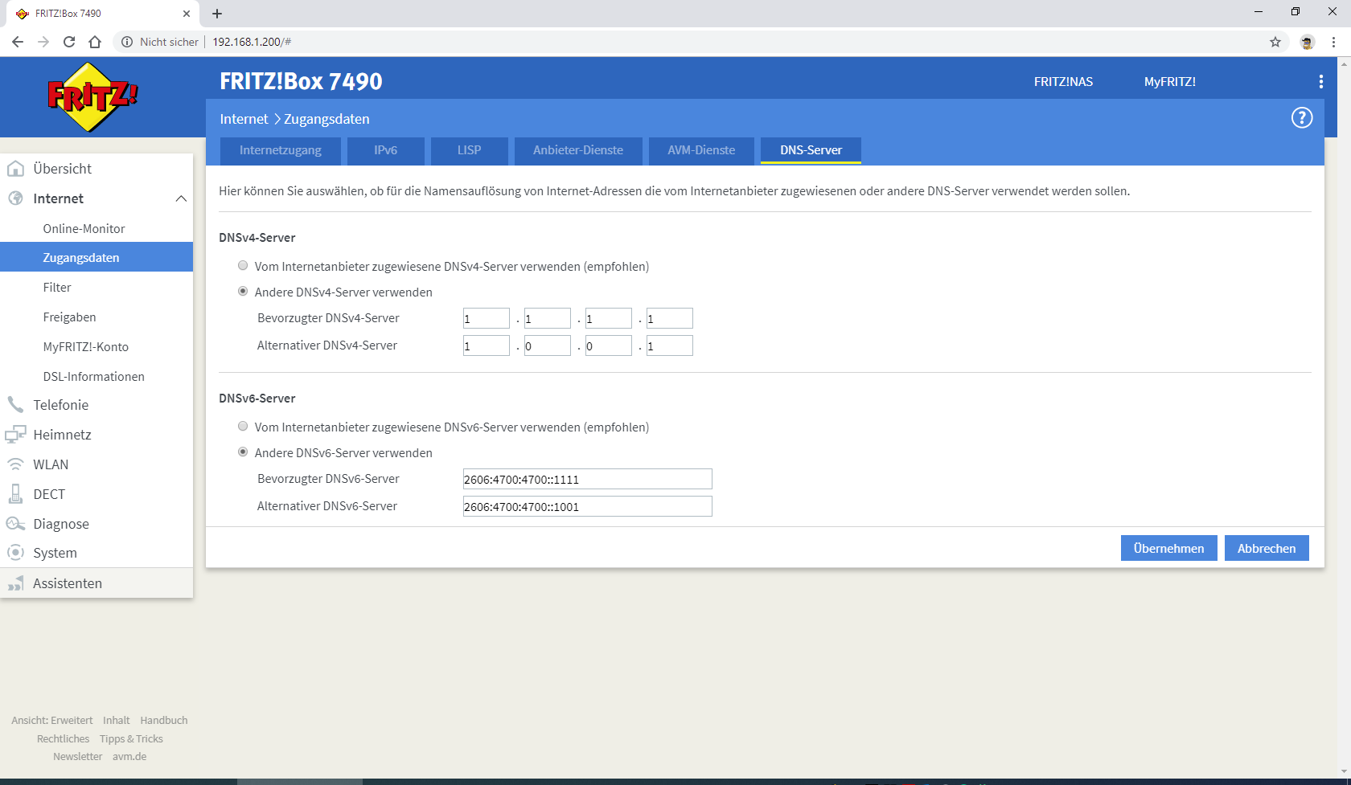Select 'Andere DNSv4-Server verwenden' radio
Image resolution: width=1351 pixels, height=785 pixels.
243,292
